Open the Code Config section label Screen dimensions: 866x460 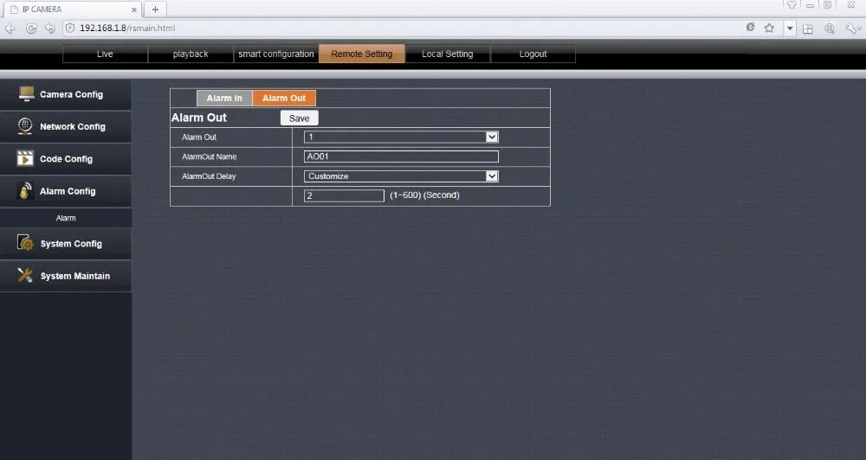coord(67,159)
